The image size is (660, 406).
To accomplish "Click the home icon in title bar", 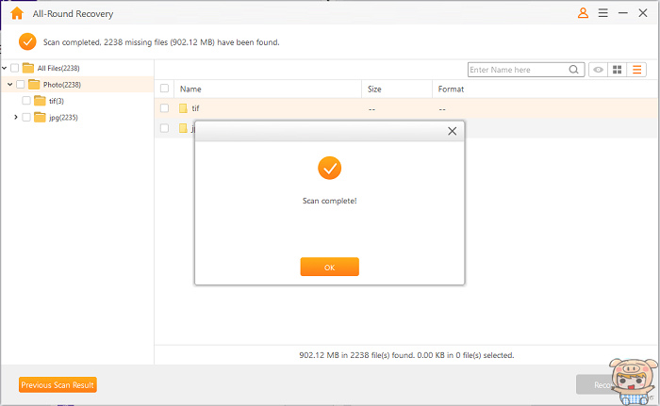I will click(17, 13).
